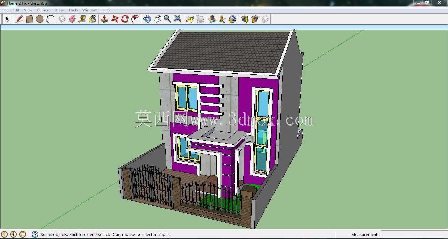Click the 'Home 2 Fix - SketchUp' title
This screenshot has width=448, height=239.
27,3
